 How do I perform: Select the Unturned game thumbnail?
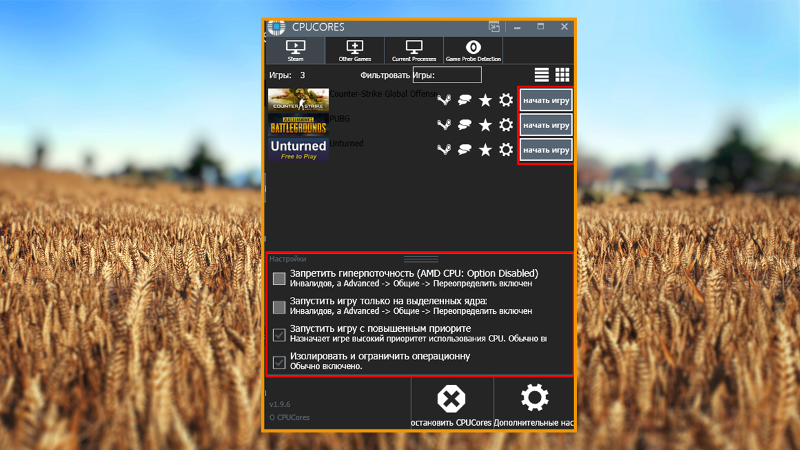point(299,150)
